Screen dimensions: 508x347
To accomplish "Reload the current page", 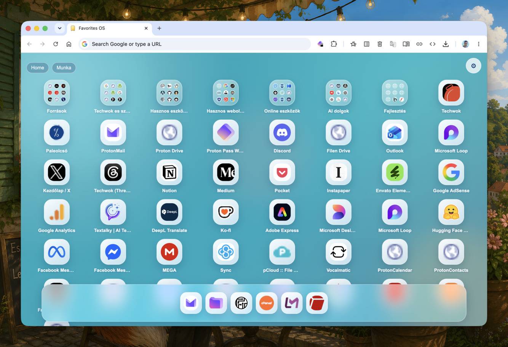I will [56, 44].
